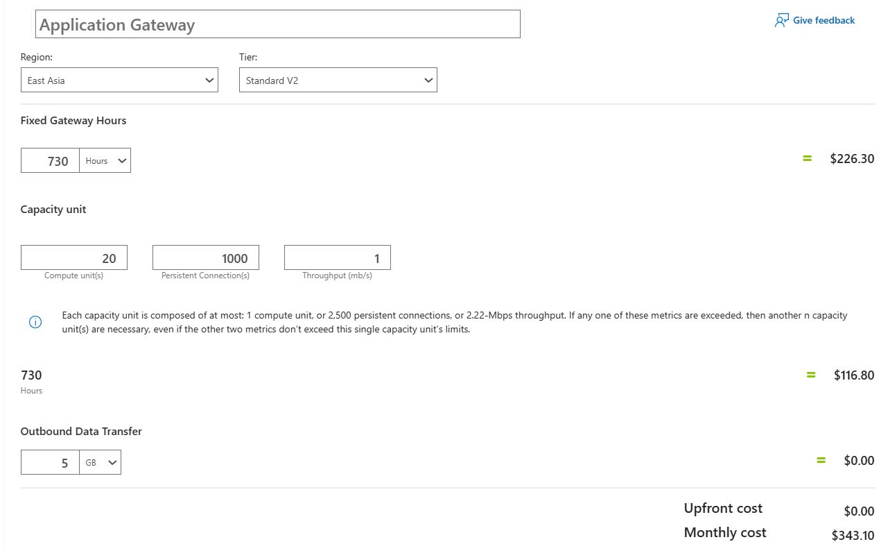This screenshot has height=551, width=888.
Task: Click the Outbound Data Transfer amount input
Action: tap(51, 463)
